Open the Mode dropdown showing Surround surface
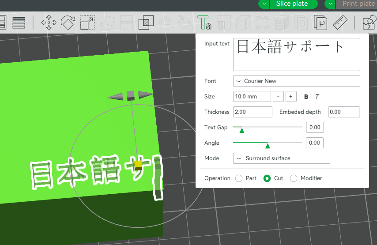 click(282, 158)
